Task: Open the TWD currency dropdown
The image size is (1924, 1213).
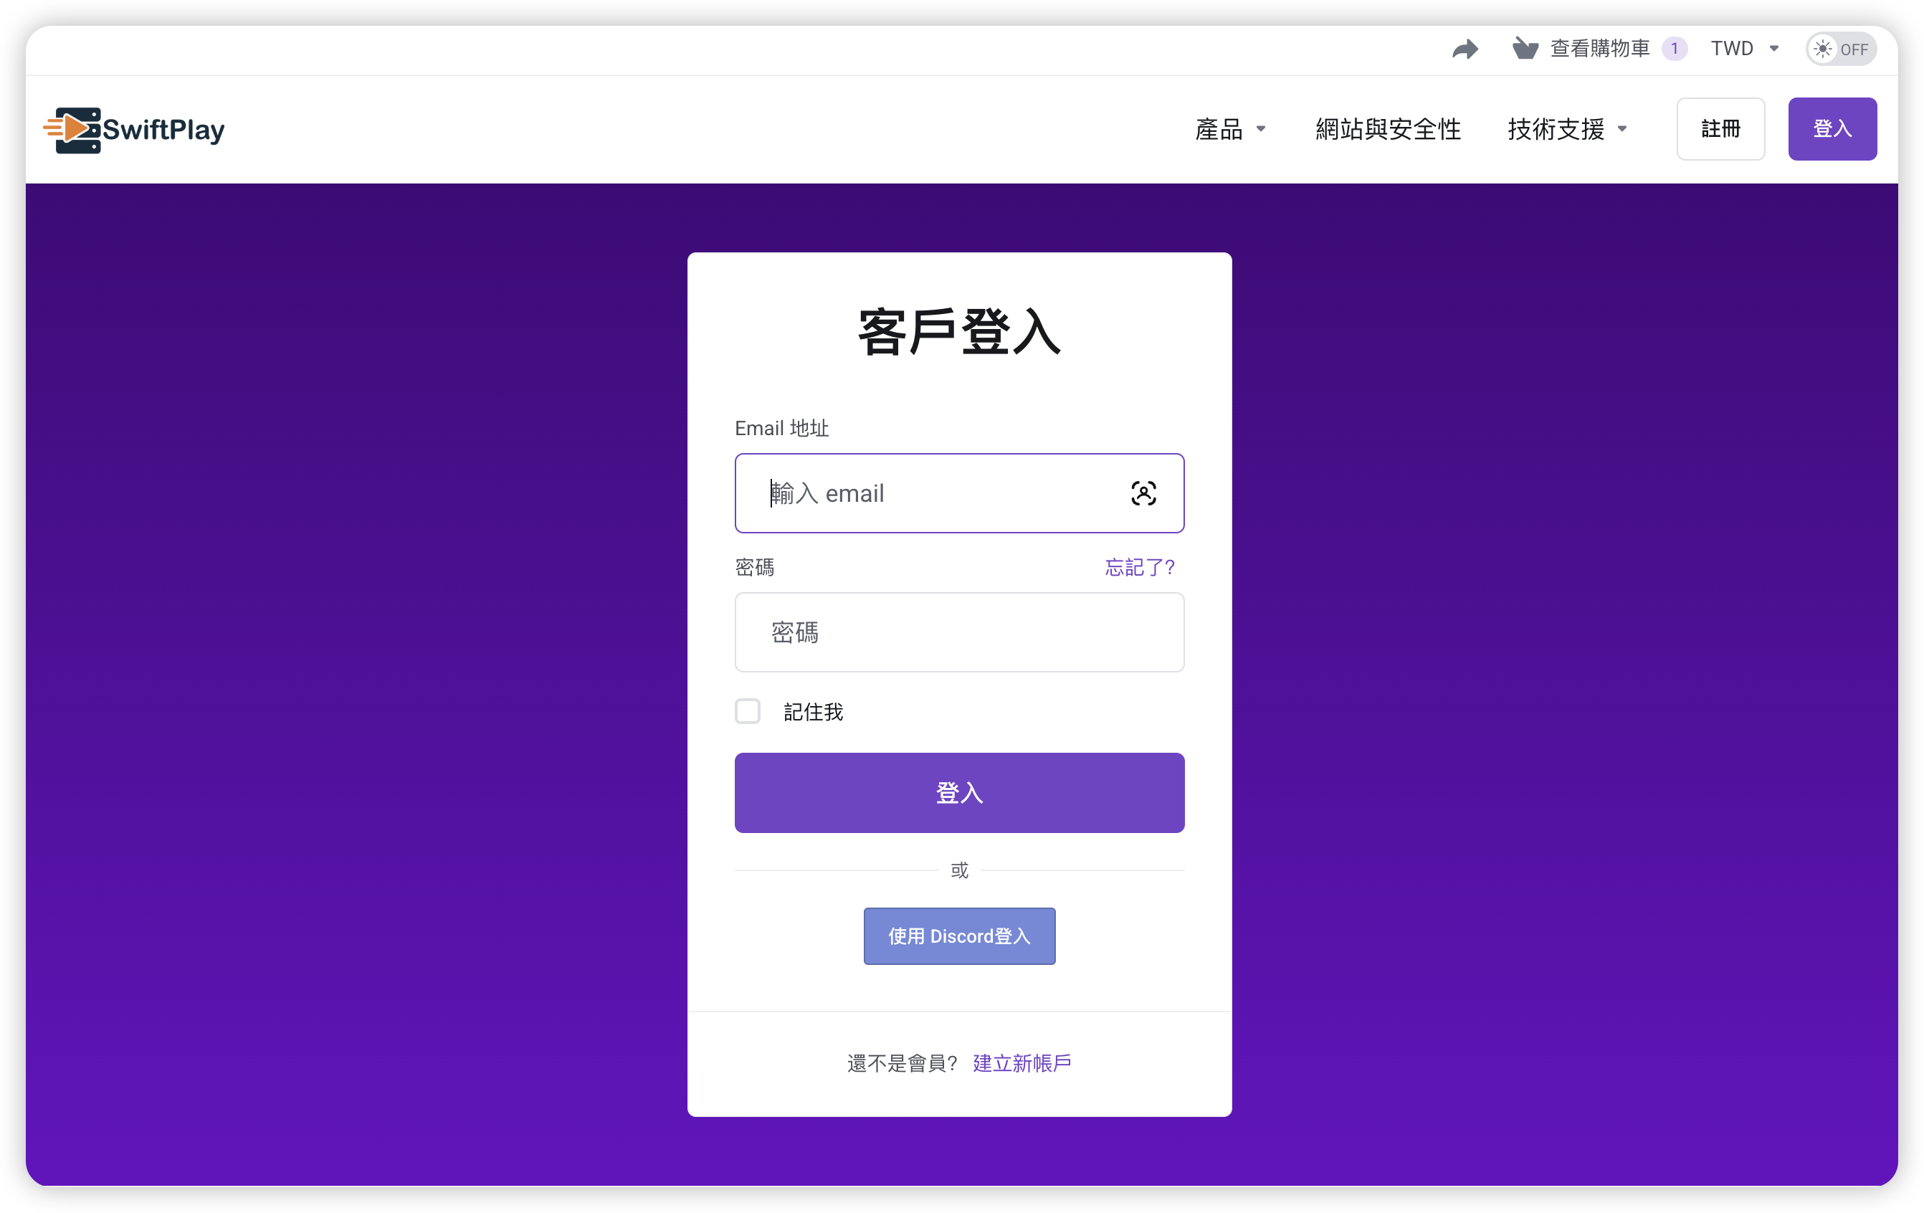Action: pyautogui.click(x=1746, y=49)
